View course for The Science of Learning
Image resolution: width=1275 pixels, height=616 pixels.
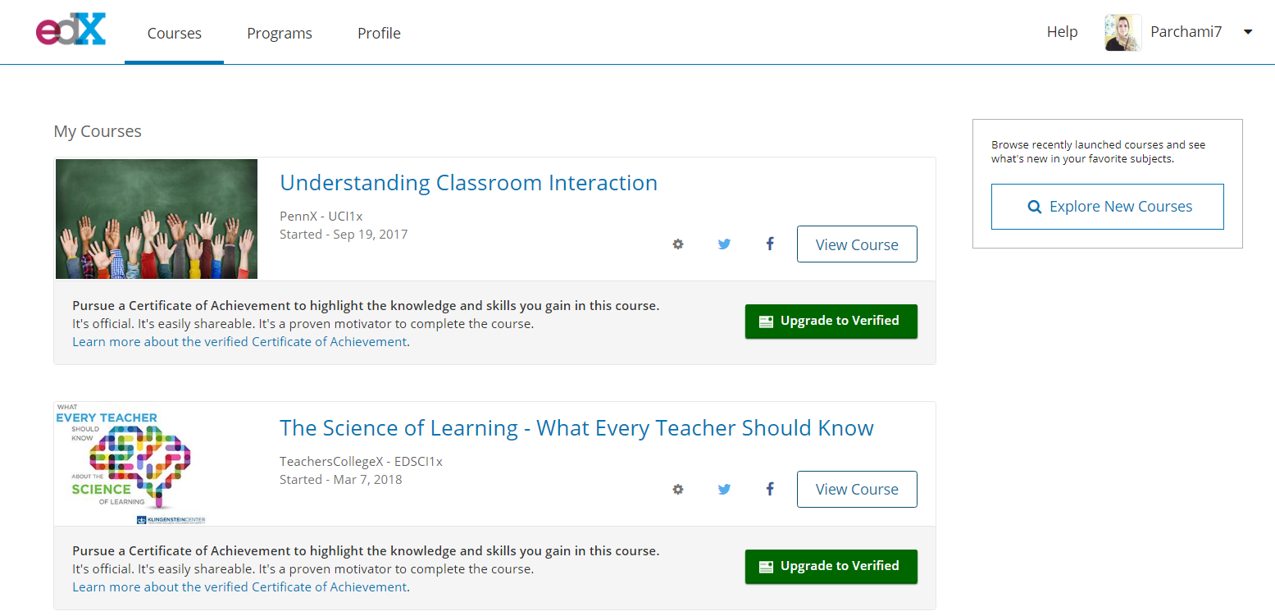857,490
